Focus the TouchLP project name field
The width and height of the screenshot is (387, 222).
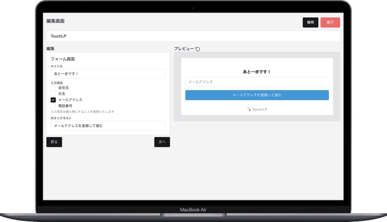(x=193, y=36)
